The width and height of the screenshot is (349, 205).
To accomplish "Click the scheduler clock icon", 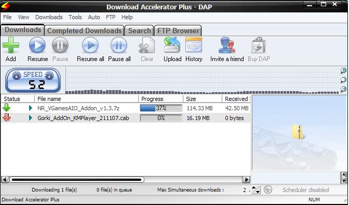I will click(268, 189).
